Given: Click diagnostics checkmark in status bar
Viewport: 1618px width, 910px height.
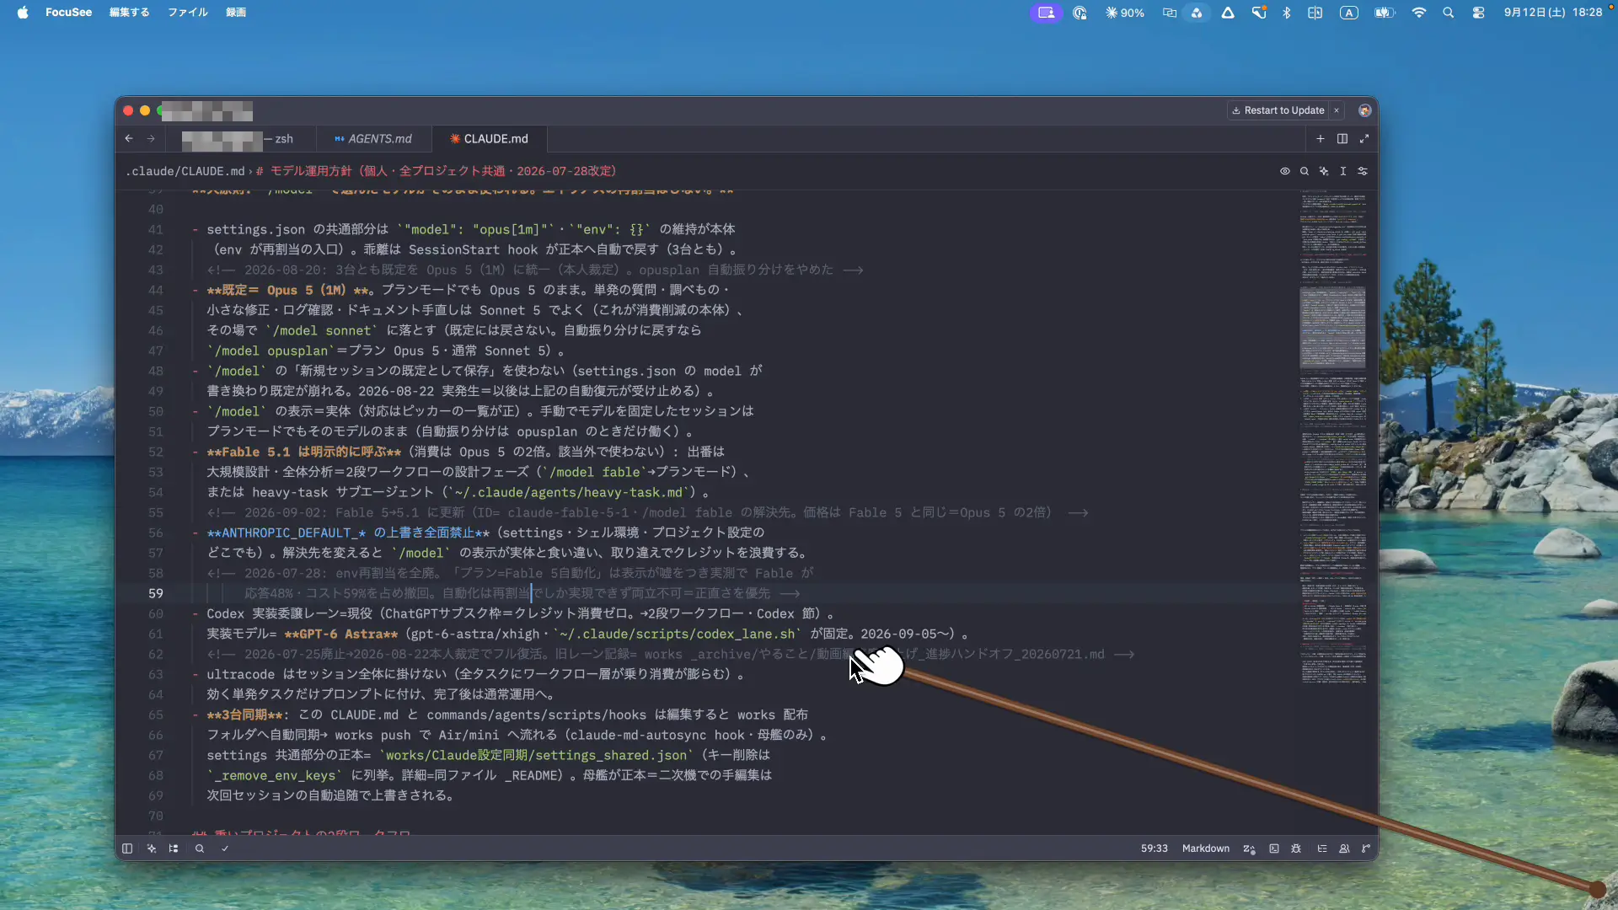Looking at the screenshot, I should tap(225, 848).
